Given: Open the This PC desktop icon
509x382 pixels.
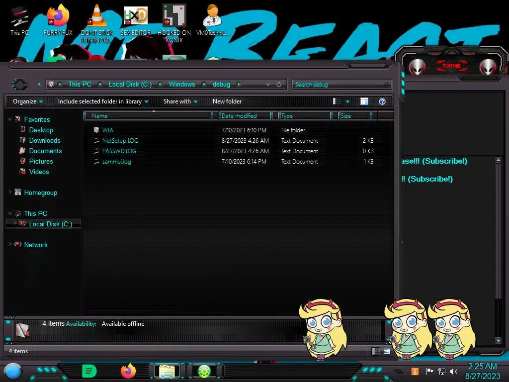Looking at the screenshot, I should (19, 19).
